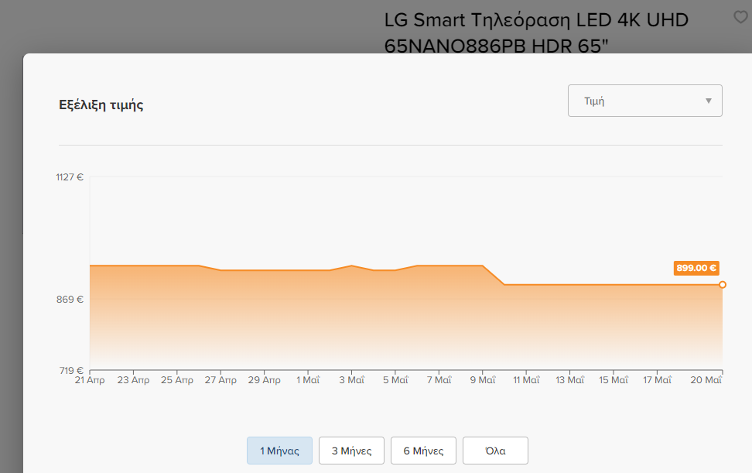
Task: Click the dropdown arrow beside Τιμή
Action: point(709,101)
